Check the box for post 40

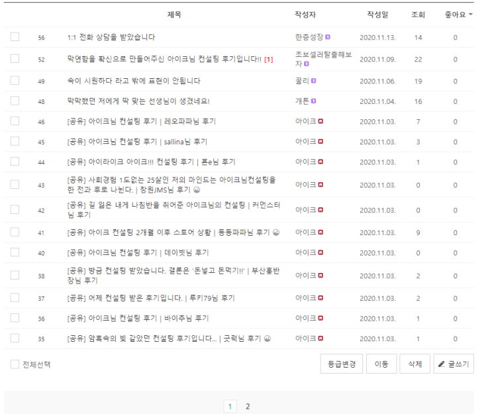tap(15, 252)
